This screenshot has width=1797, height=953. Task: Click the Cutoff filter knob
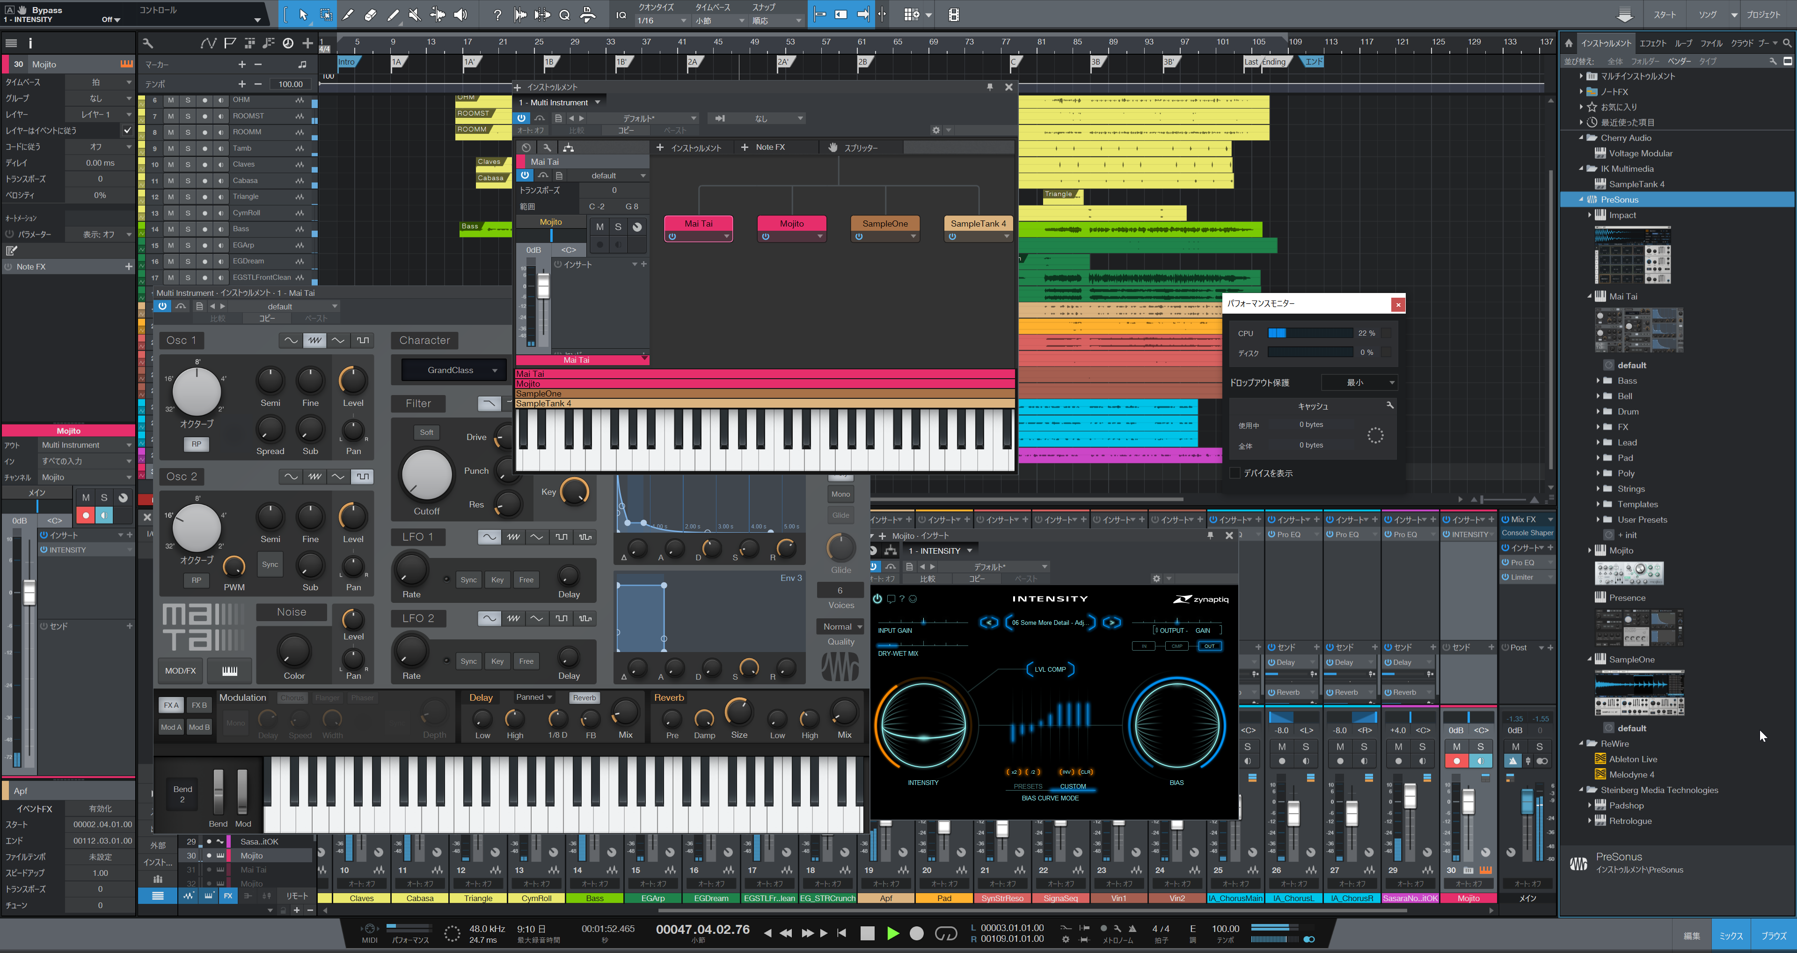(x=426, y=475)
